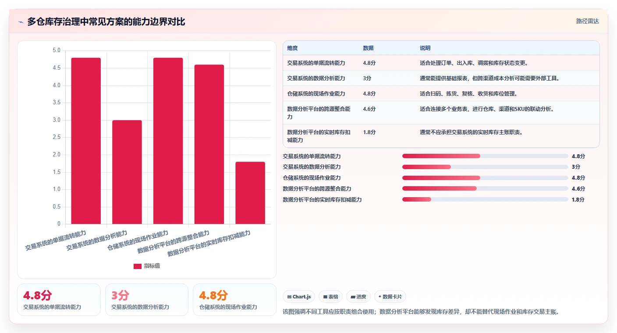Click description starting 通常能提供基础报表
The width and height of the screenshot is (617, 333).
[x=489, y=78]
